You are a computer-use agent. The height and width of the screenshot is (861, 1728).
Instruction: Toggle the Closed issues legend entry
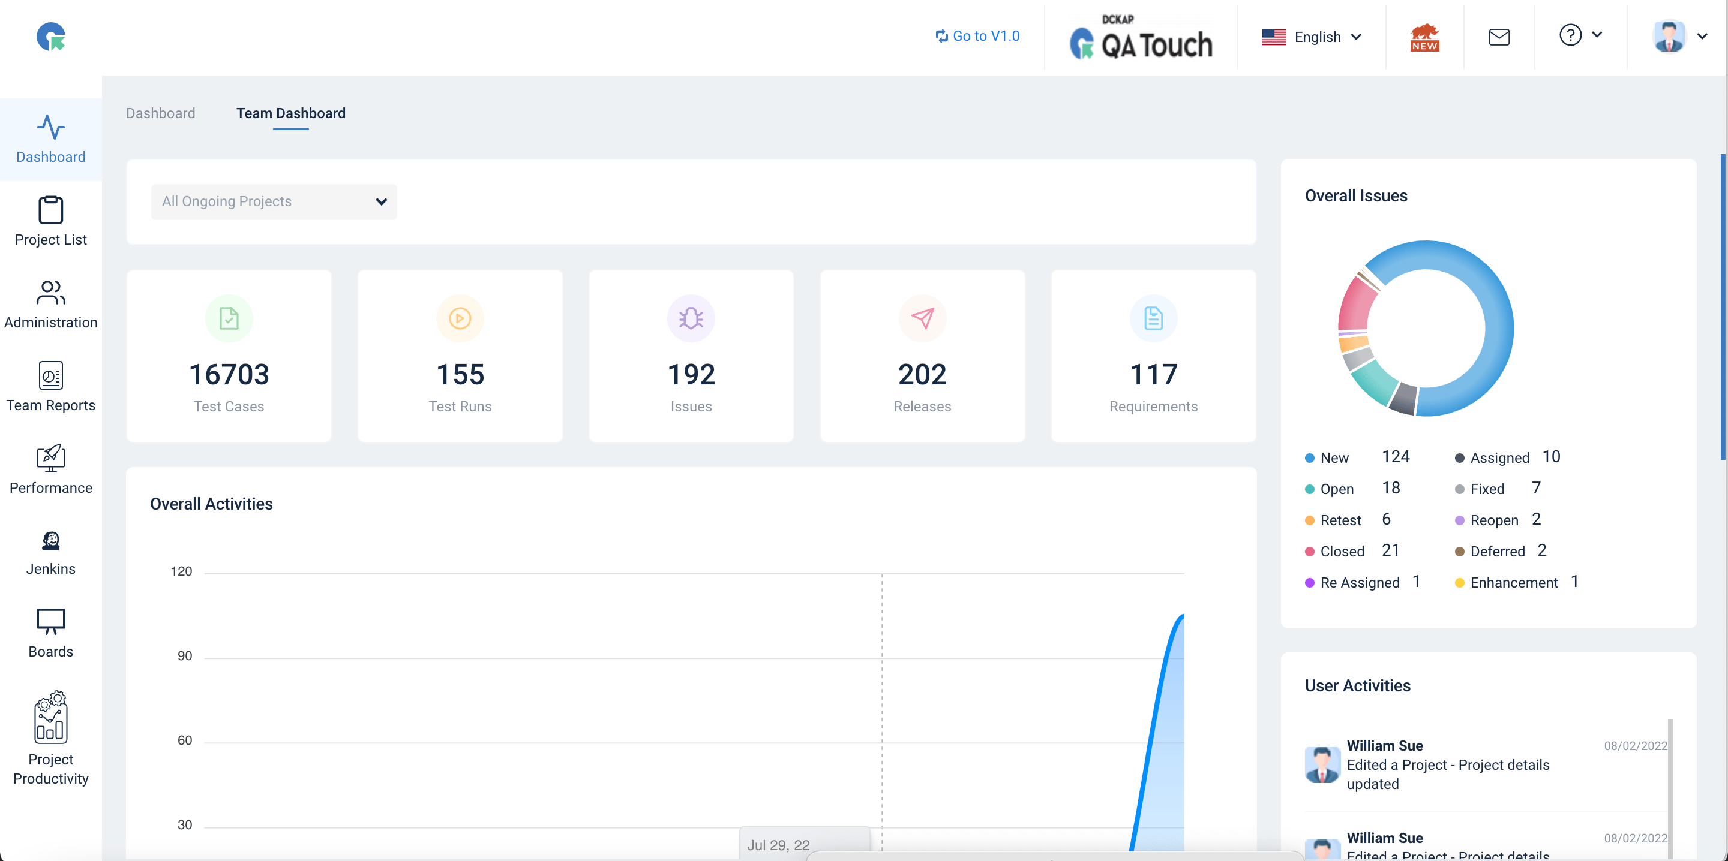1342,551
